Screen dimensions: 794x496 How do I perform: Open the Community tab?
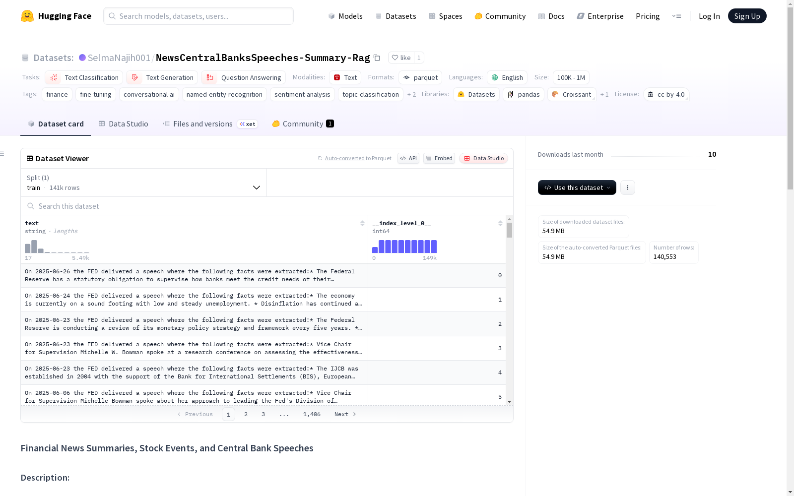coord(303,124)
